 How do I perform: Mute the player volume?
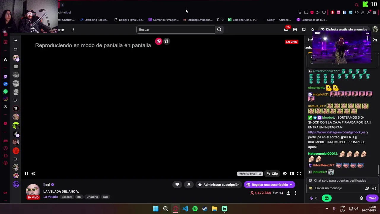[x=33, y=174]
